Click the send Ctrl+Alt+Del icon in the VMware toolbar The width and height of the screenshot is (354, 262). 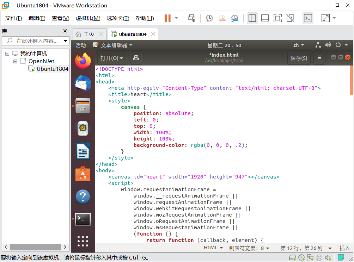pyautogui.click(x=192, y=18)
